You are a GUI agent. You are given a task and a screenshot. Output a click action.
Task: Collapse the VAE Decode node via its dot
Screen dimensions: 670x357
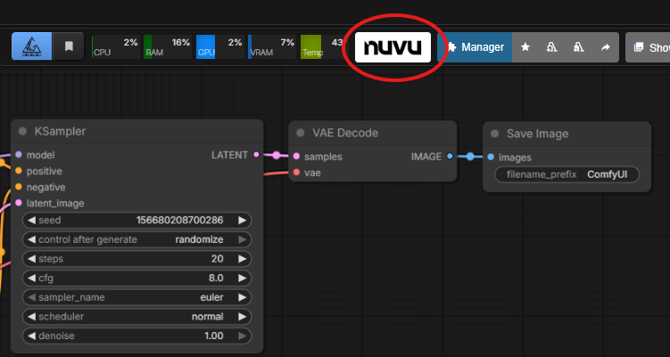point(301,133)
